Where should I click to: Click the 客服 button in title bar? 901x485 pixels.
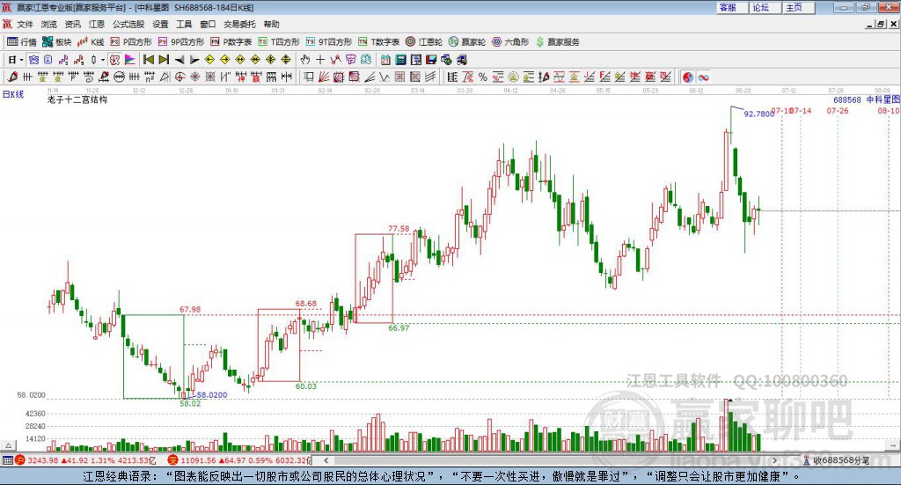tap(732, 7)
